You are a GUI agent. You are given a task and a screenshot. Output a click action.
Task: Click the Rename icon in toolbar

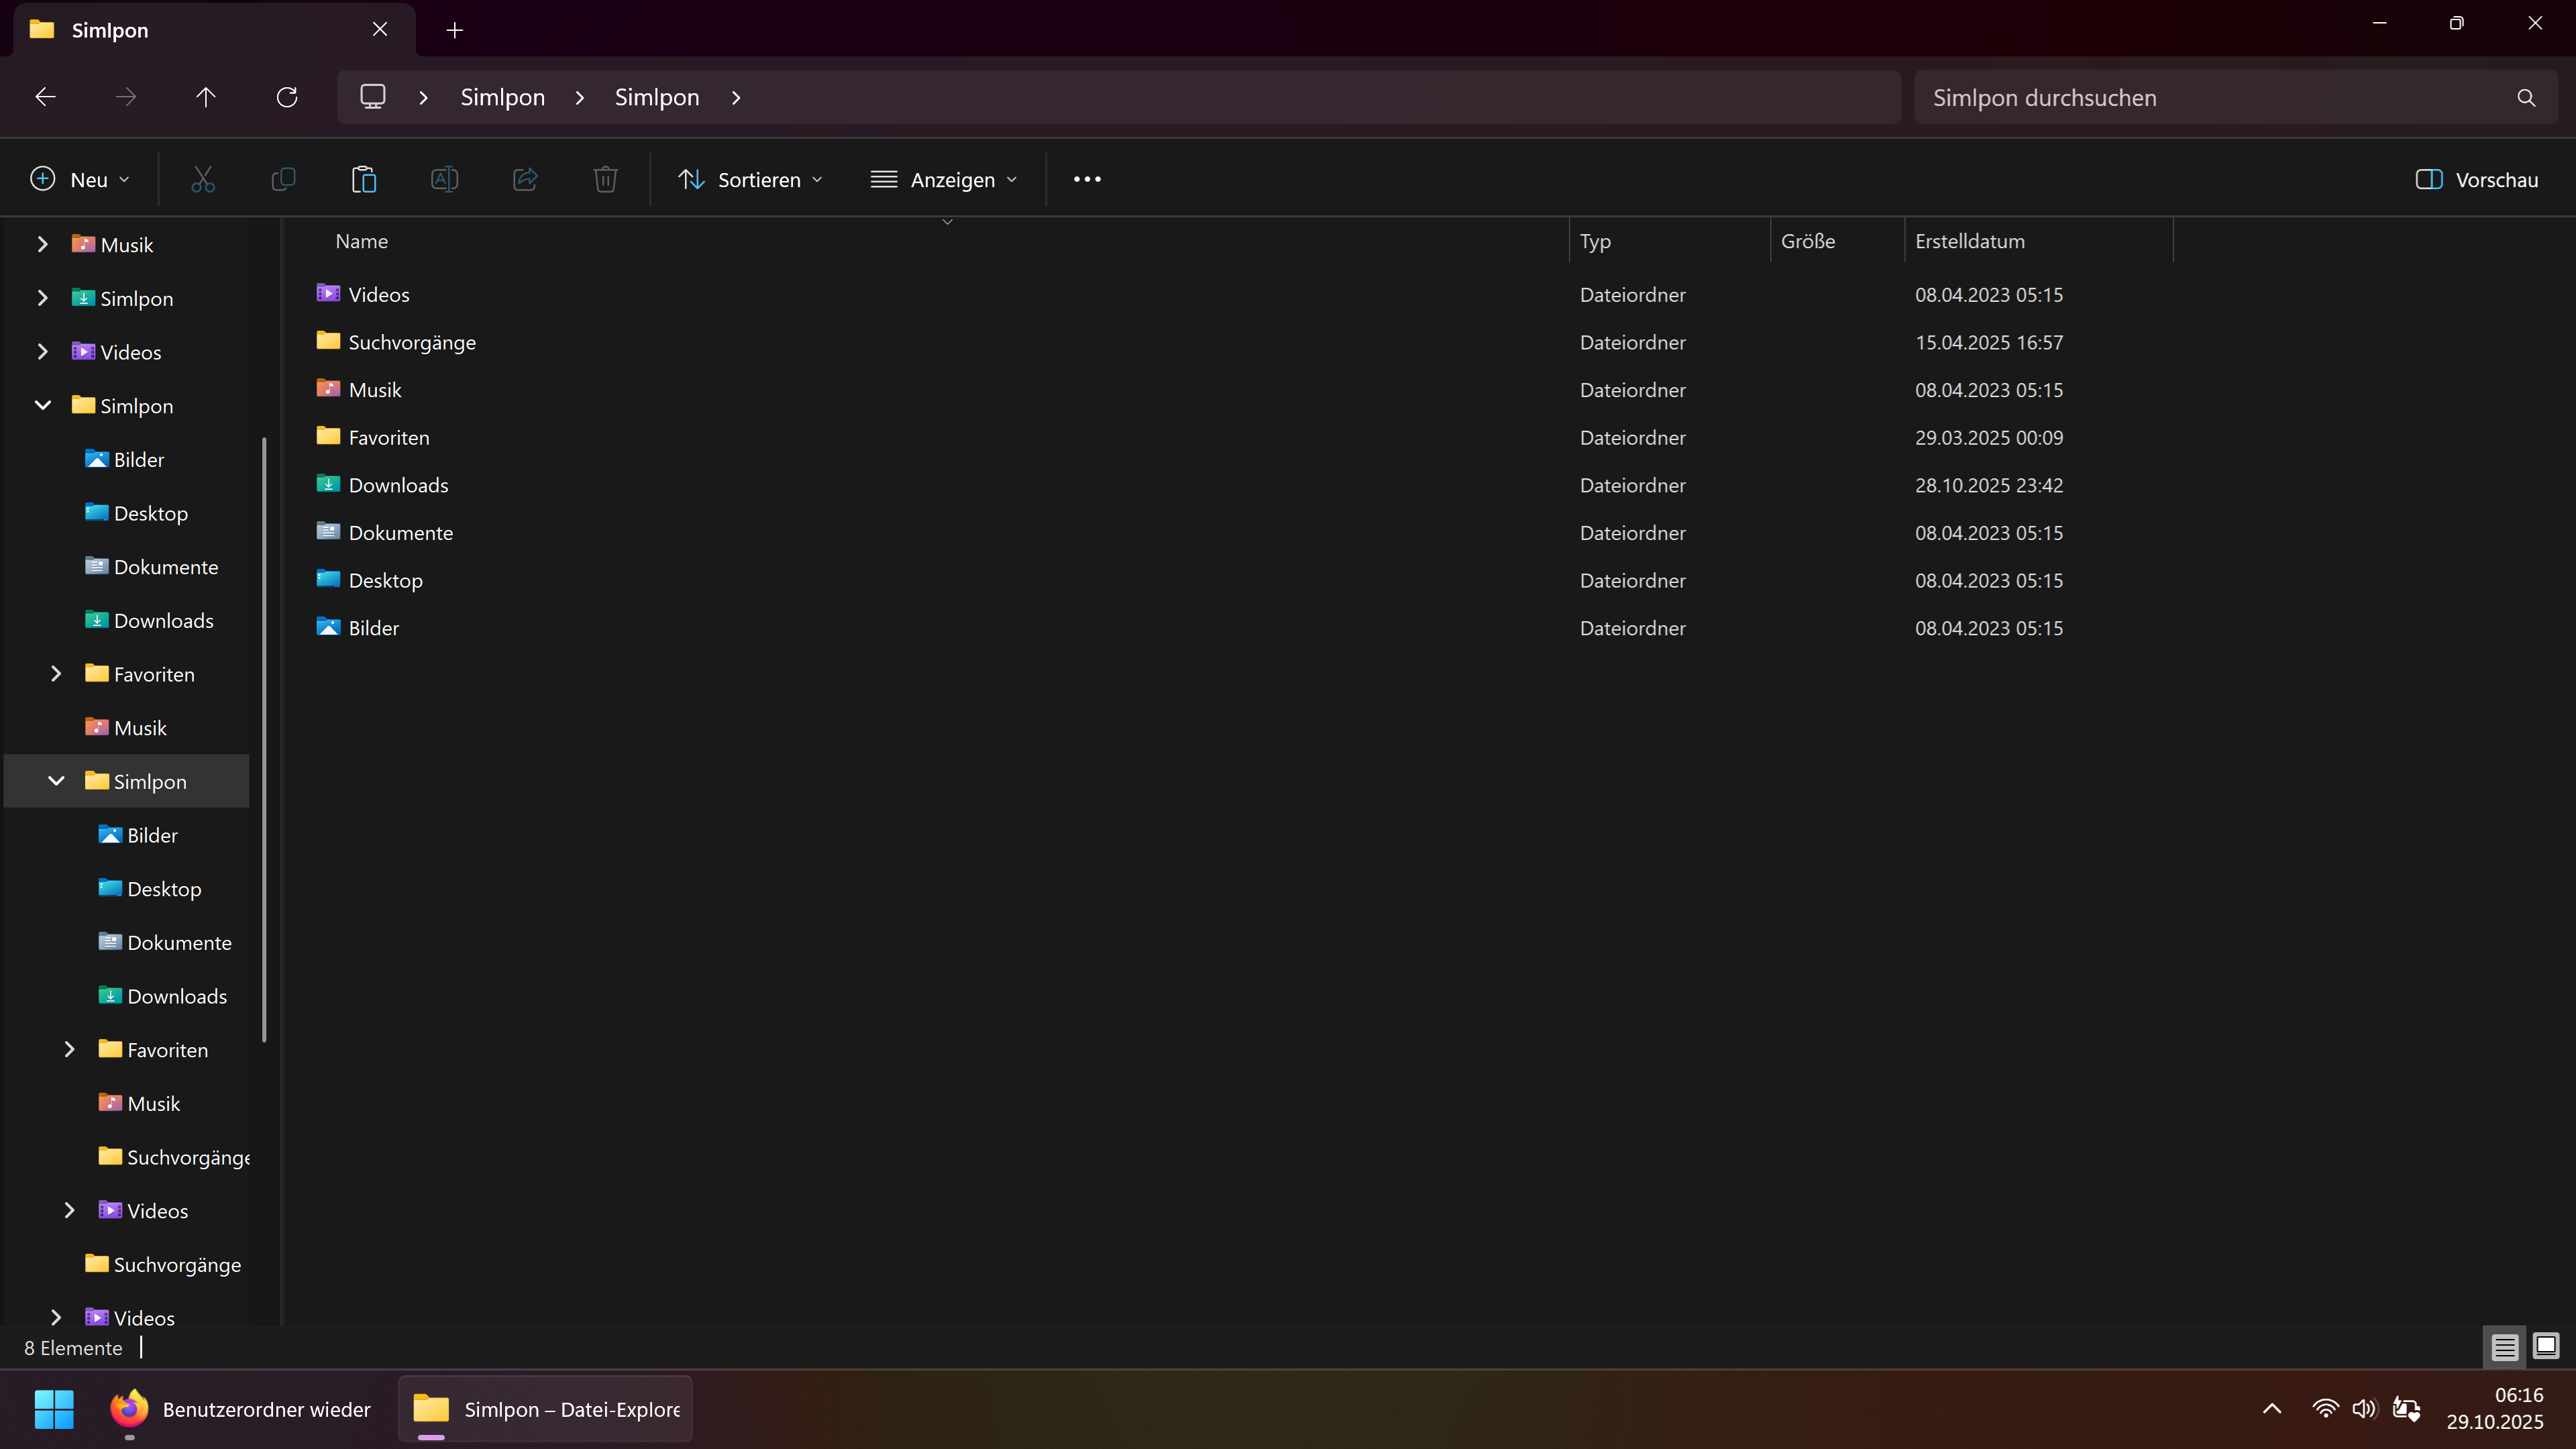444,180
